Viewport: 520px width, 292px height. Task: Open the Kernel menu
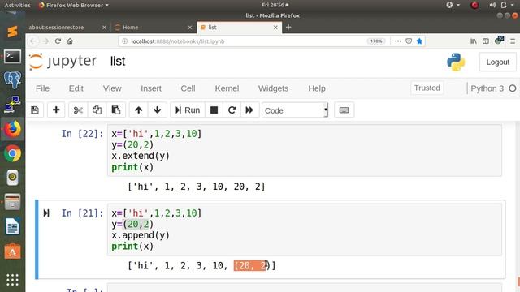(x=227, y=88)
